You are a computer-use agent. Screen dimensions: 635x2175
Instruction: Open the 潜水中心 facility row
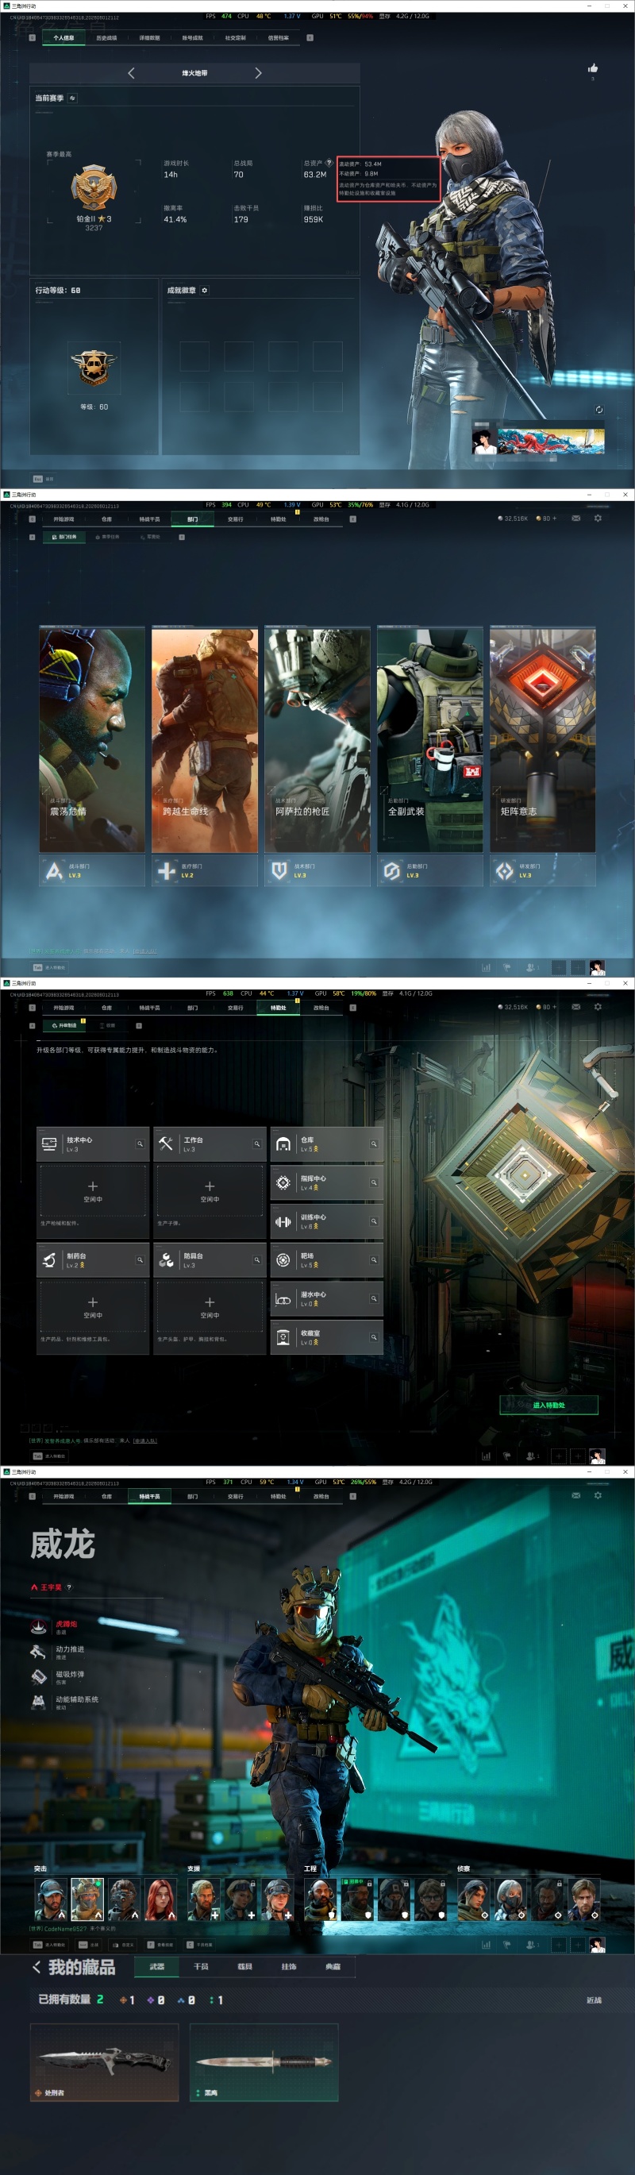327,1299
